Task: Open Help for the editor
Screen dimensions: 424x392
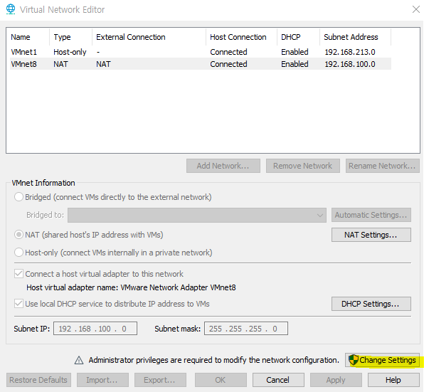Action: (x=393, y=380)
